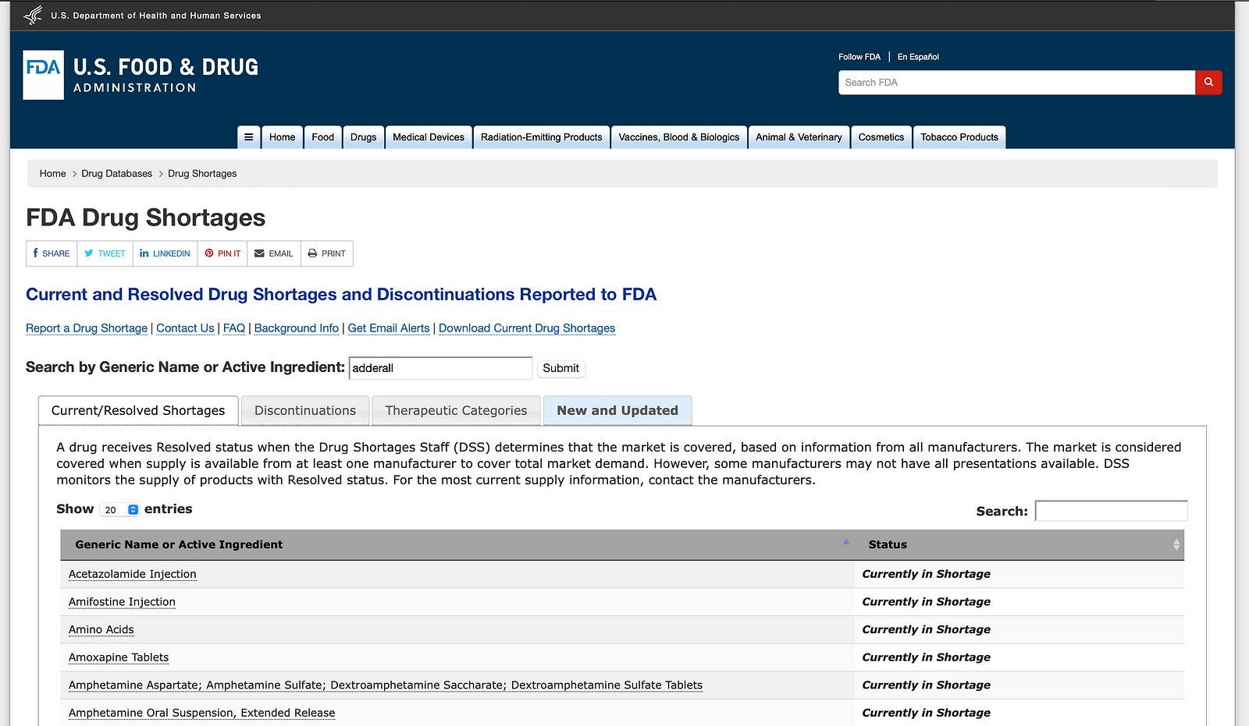Sort table by Status column
1249x726 pixels.
(888, 545)
